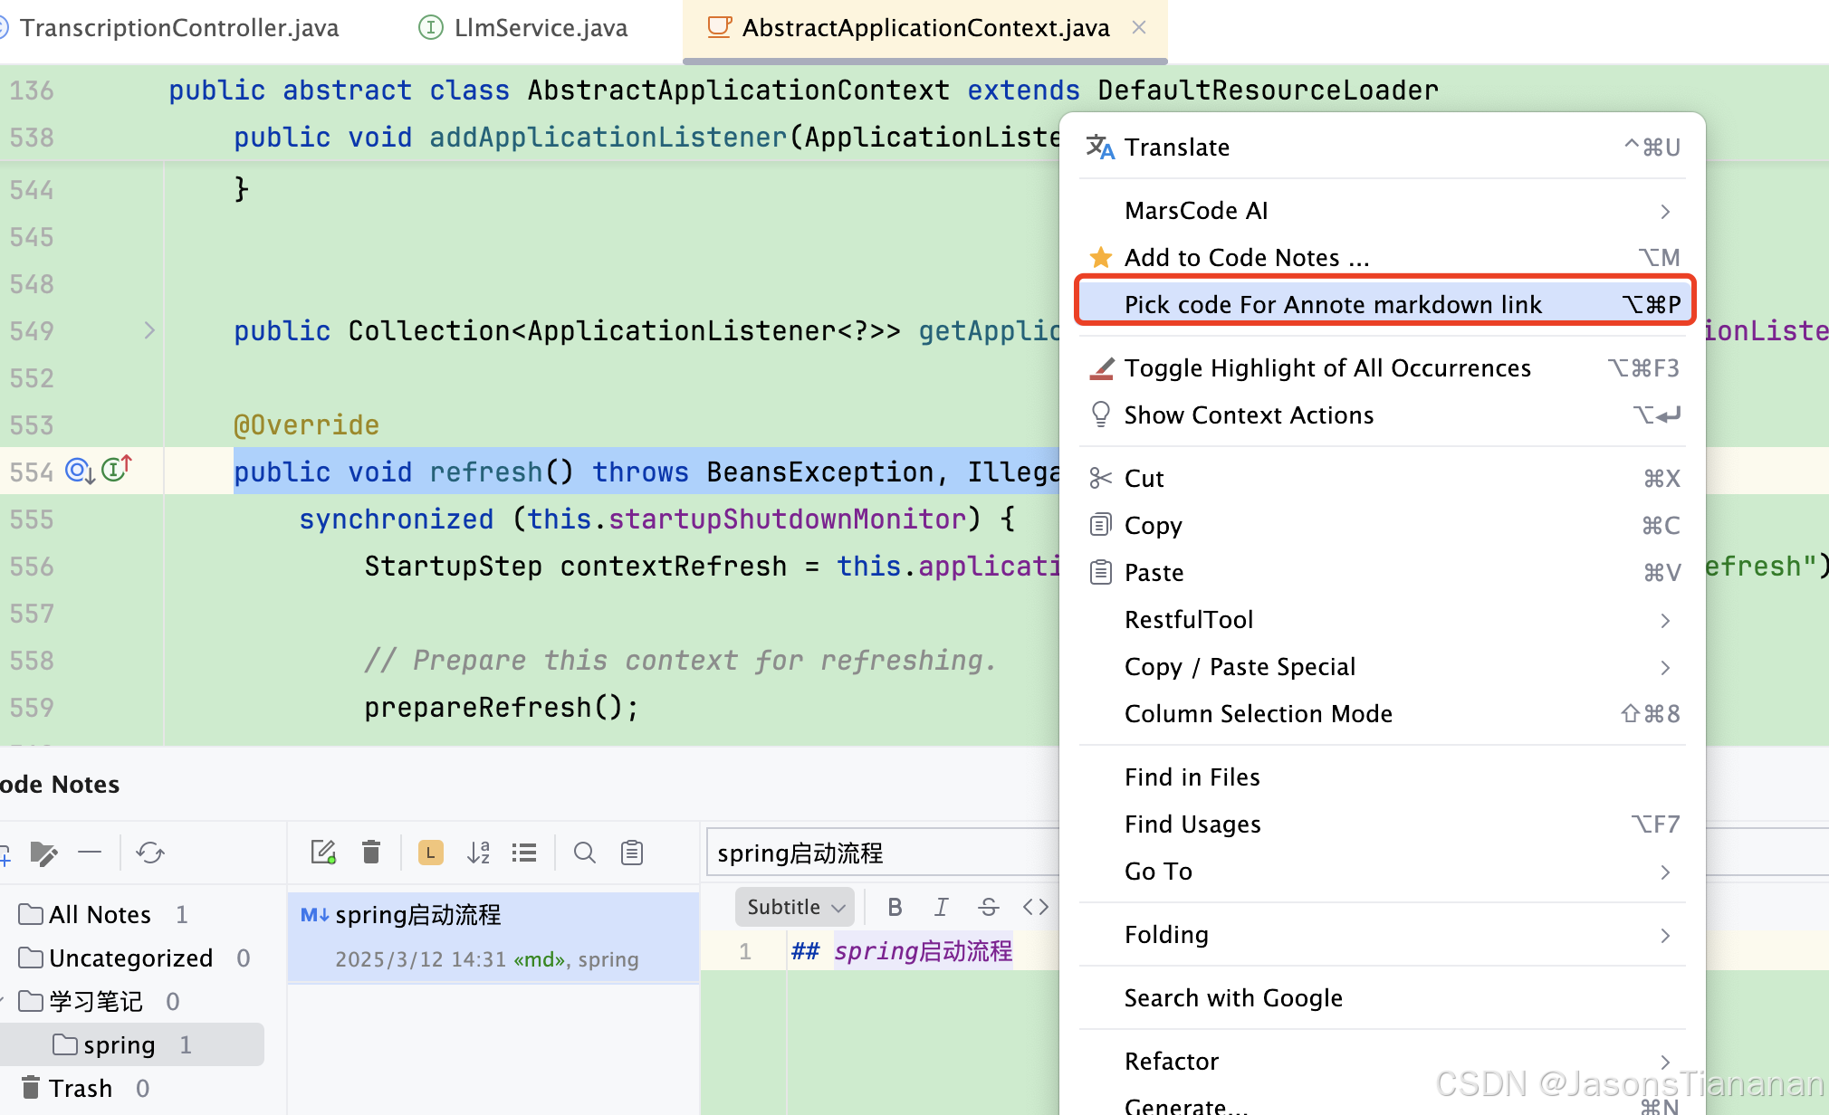Switch to the LlmService.java tab
The height and width of the screenshot is (1115, 1829).
click(x=541, y=28)
